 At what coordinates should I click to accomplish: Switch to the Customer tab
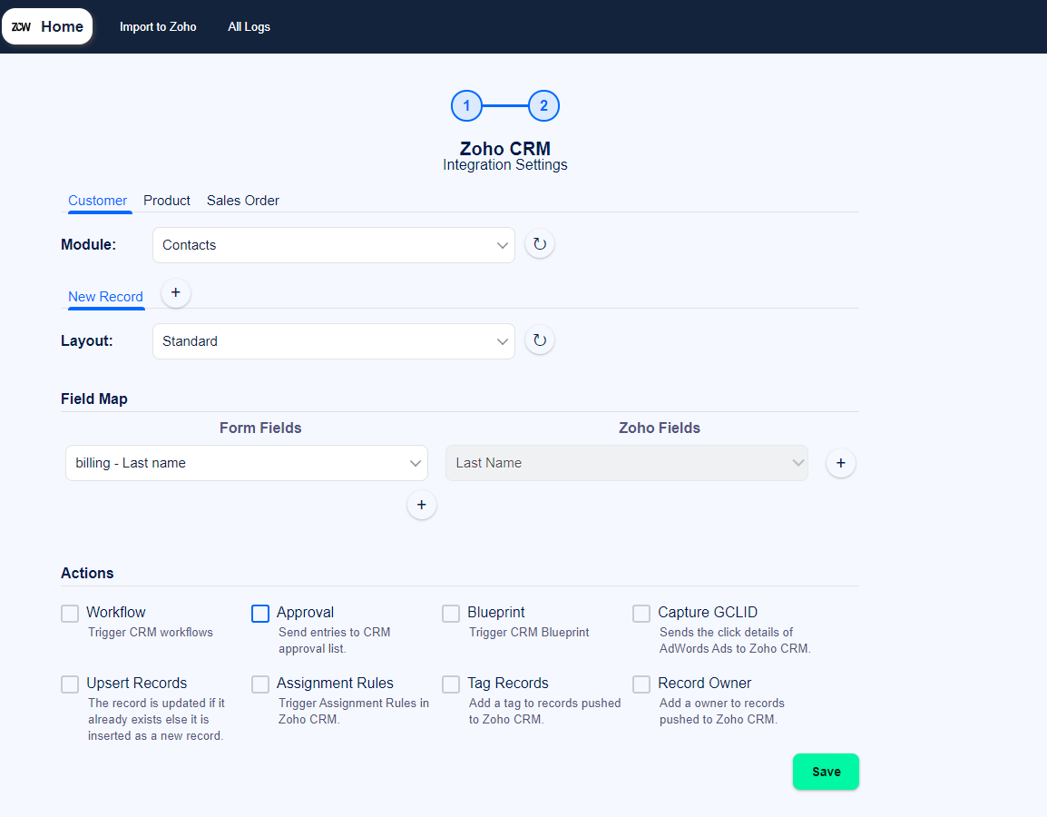(97, 201)
